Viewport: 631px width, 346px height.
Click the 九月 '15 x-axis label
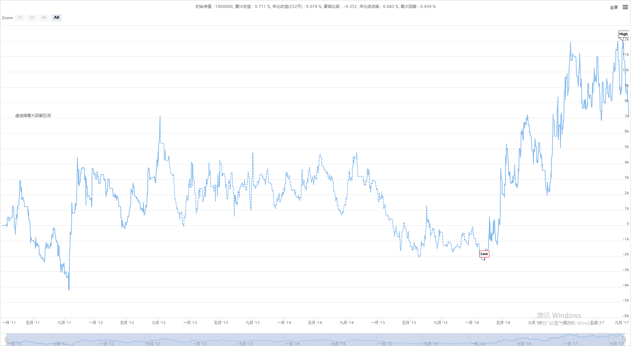click(441, 323)
